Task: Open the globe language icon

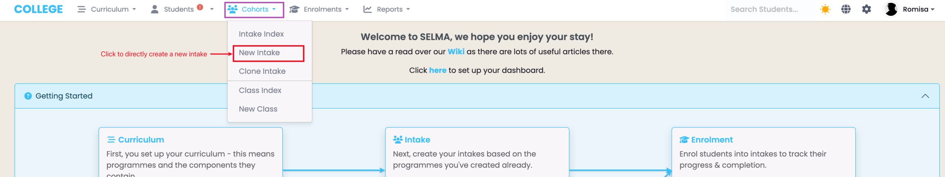Action: (846, 9)
